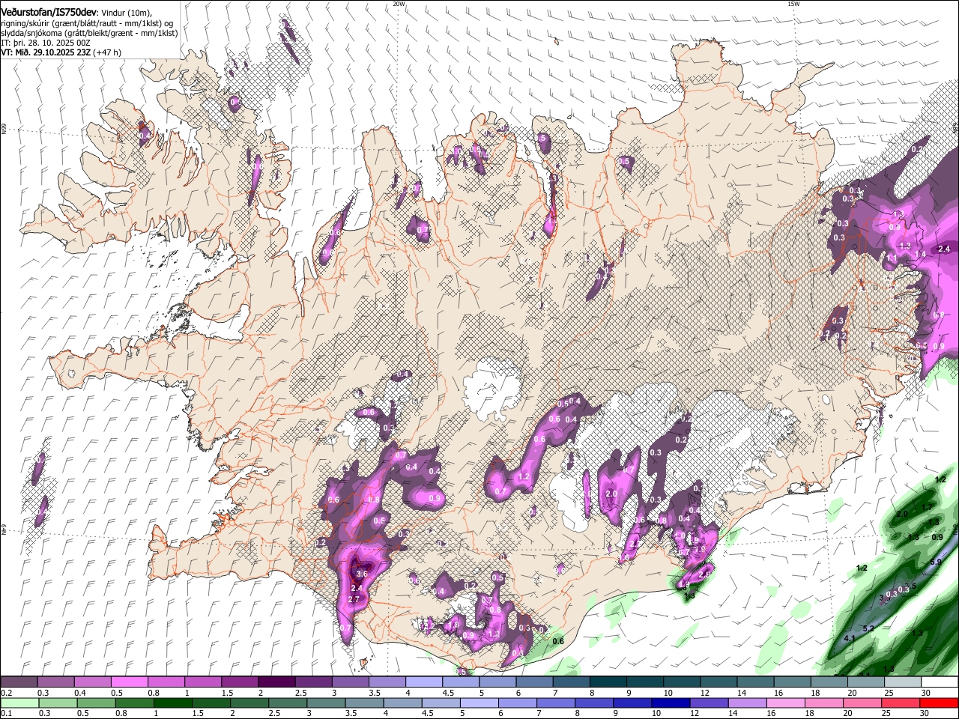Click the 5.2 precipitation value offshore

868,628
